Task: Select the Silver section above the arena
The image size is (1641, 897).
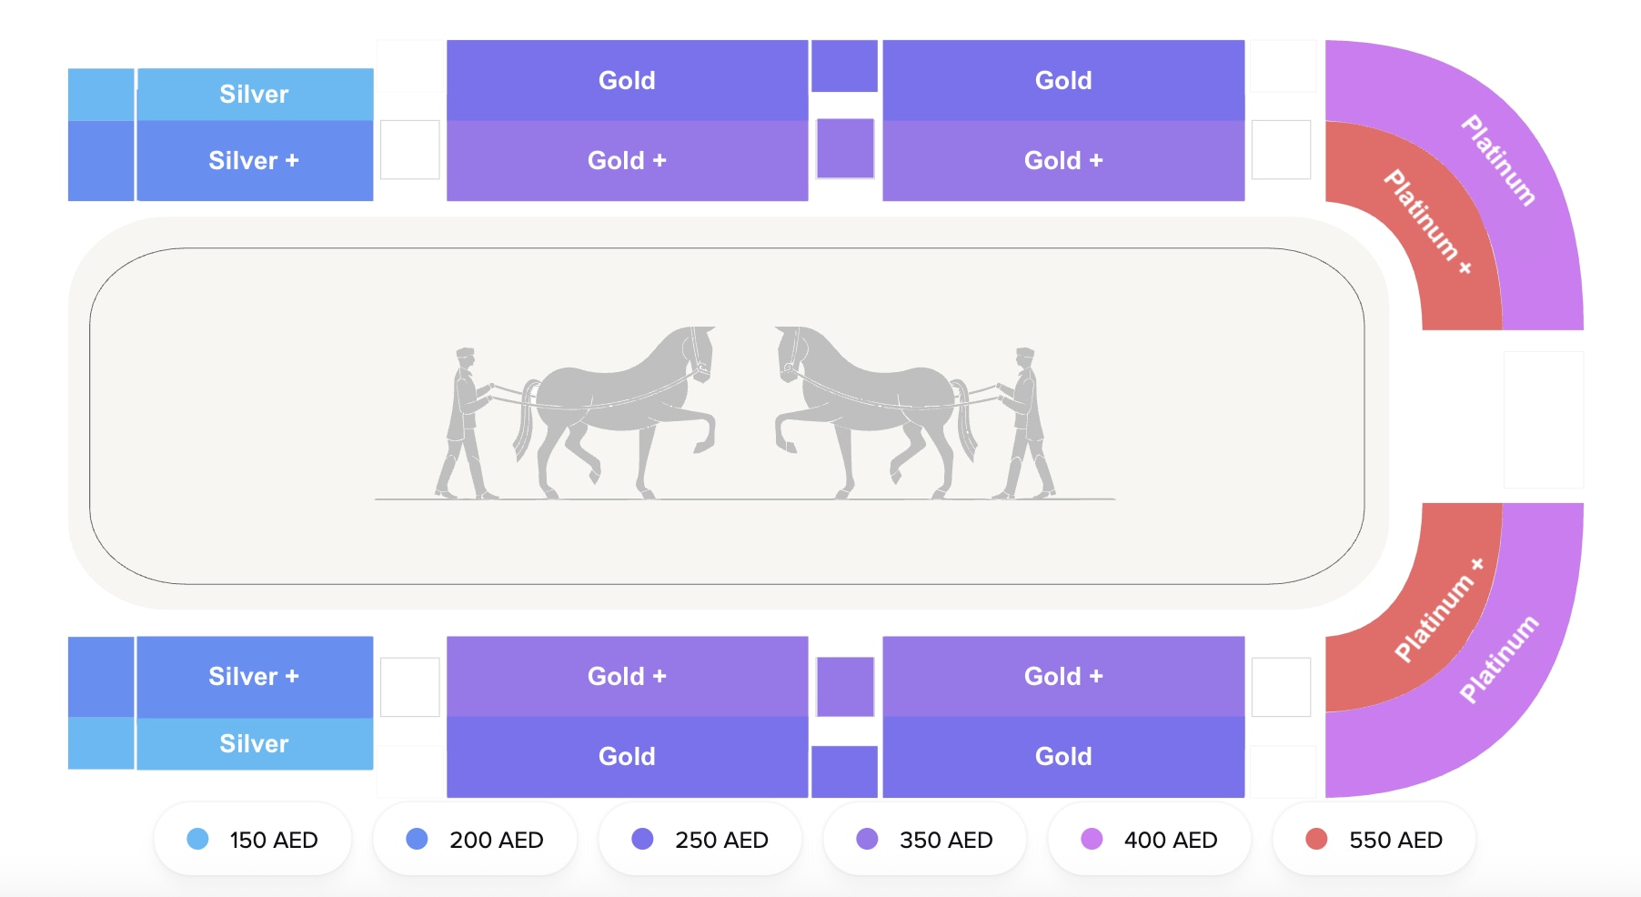Action: pos(255,94)
